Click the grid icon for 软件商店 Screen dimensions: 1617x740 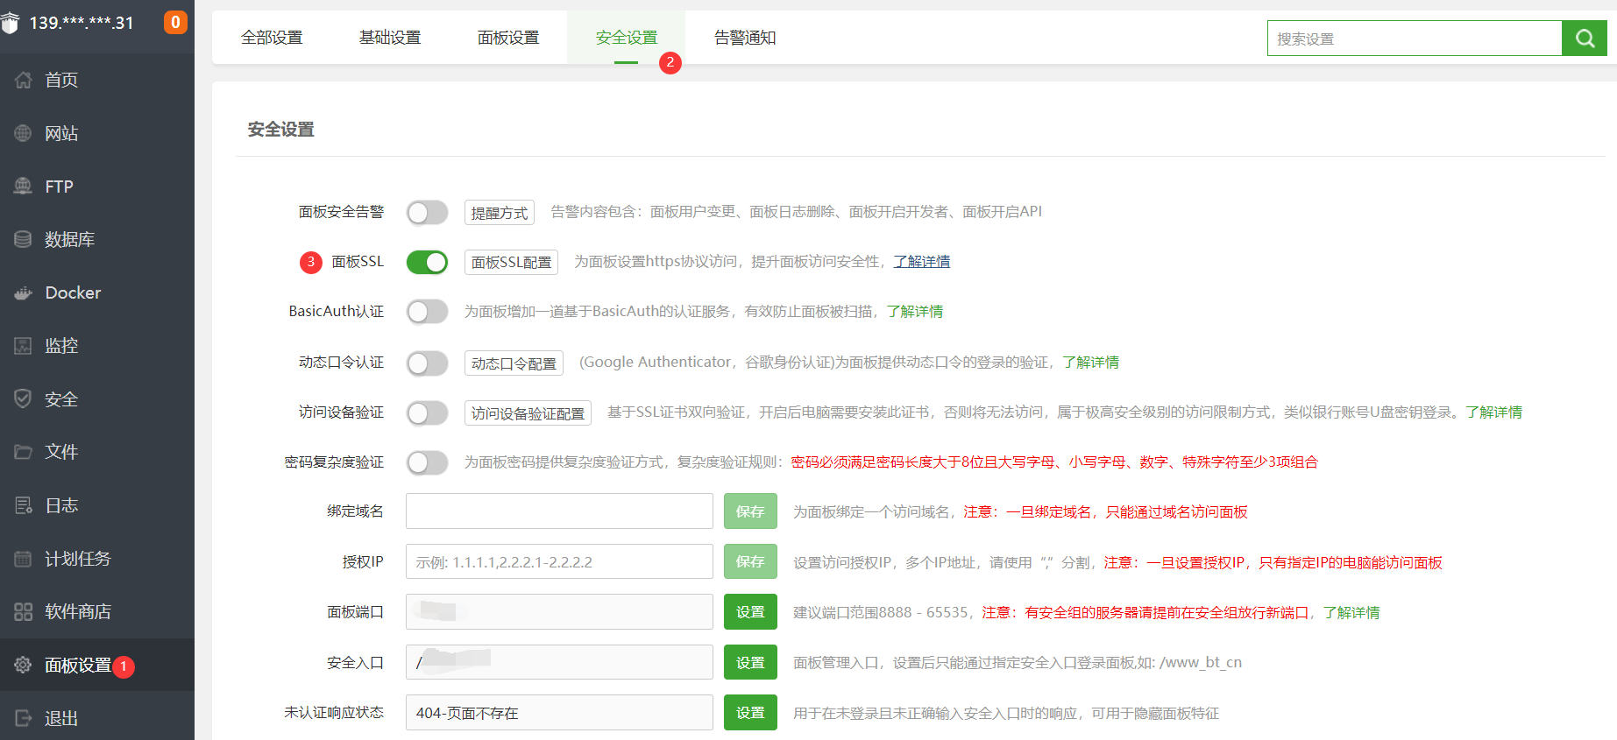point(23,611)
